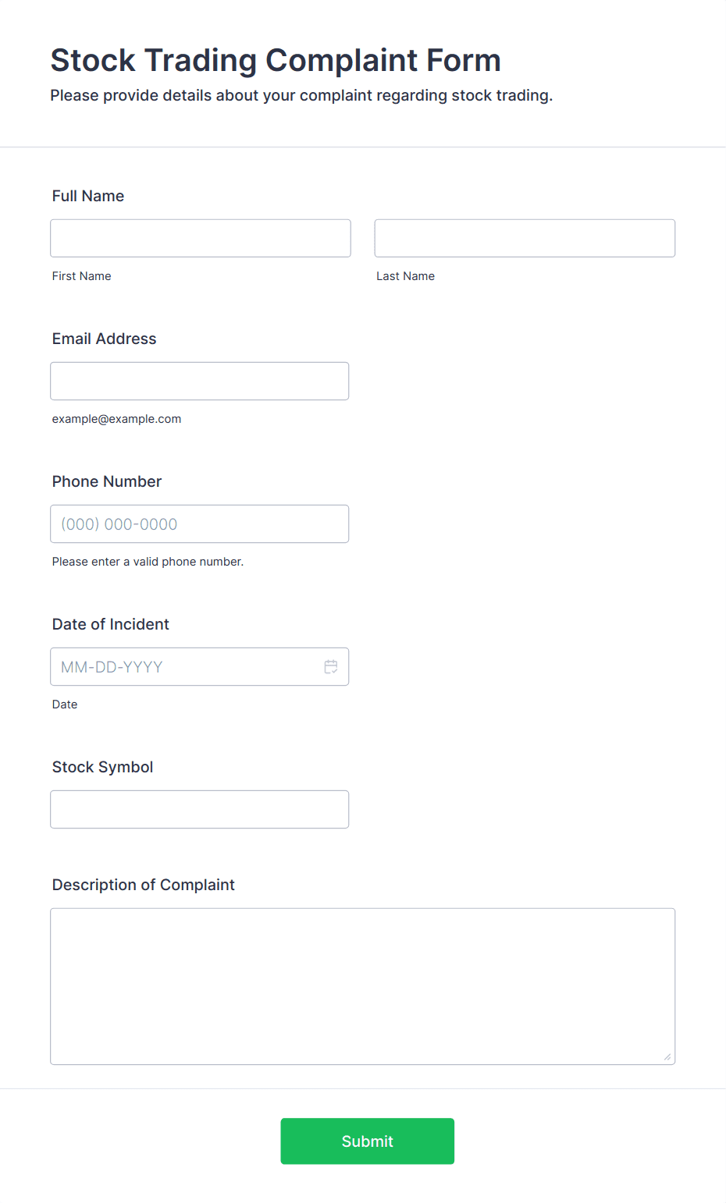Click the Phone Number label
Viewport: 726px width, 1203px height.
tap(107, 481)
